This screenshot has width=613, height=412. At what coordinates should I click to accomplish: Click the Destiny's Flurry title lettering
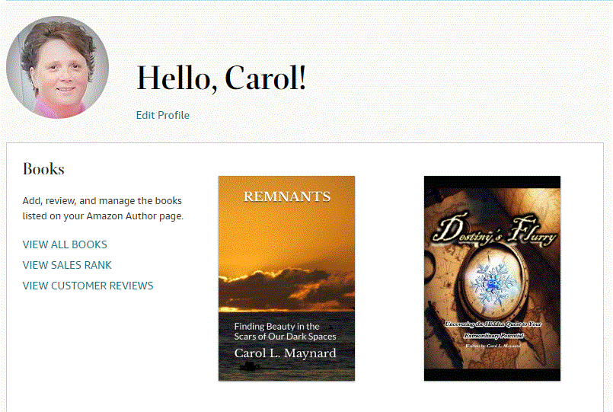pos(494,232)
